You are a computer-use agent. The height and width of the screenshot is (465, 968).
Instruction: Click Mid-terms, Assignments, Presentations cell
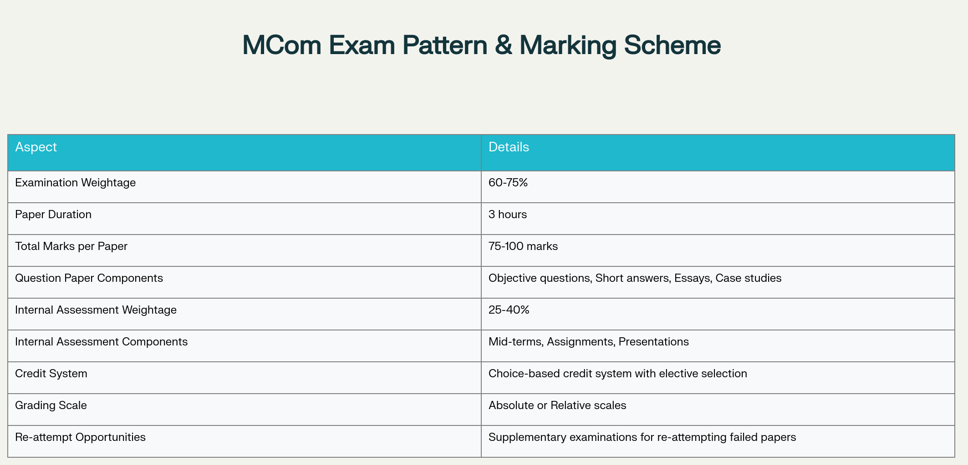click(589, 342)
